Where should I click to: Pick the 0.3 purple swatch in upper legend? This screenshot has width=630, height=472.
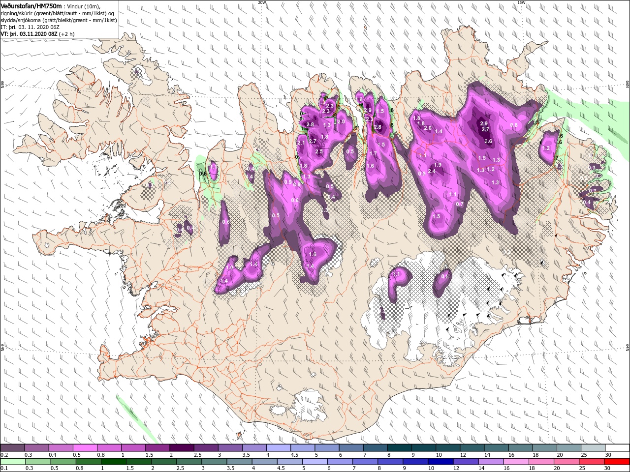click(36, 448)
